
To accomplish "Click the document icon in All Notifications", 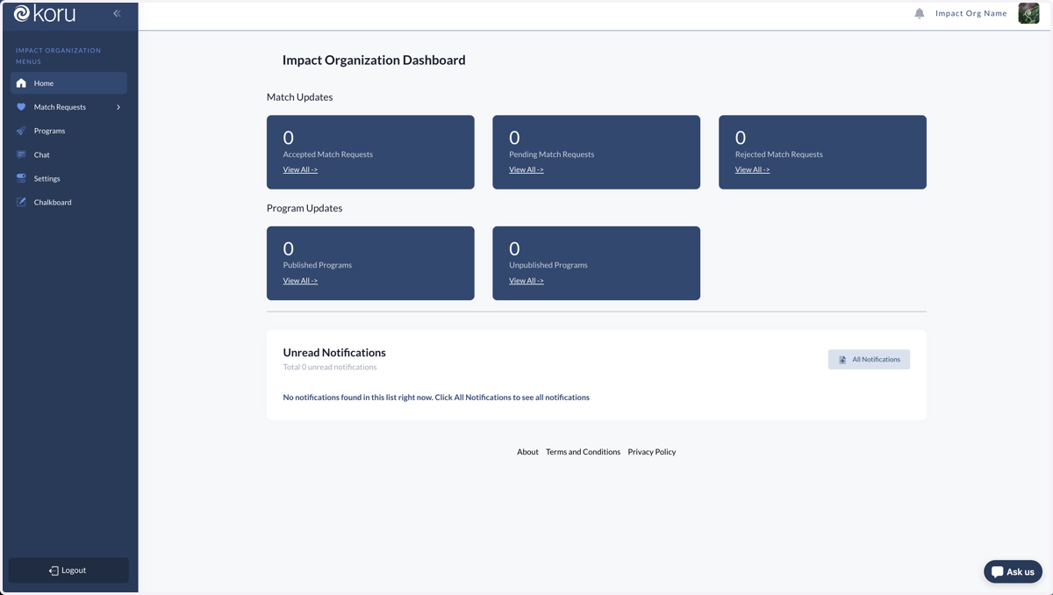I will pyautogui.click(x=842, y=360).
